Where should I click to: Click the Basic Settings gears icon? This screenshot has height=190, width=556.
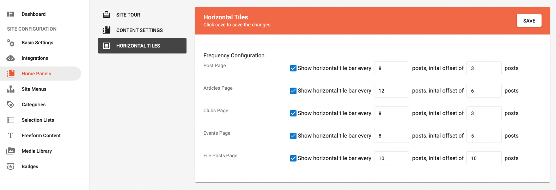[x=11, y=43]
